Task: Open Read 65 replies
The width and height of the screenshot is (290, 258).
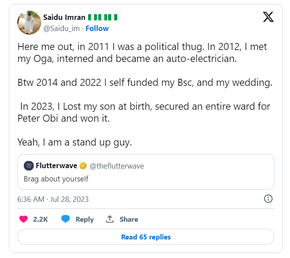Action: coord(146,237)
